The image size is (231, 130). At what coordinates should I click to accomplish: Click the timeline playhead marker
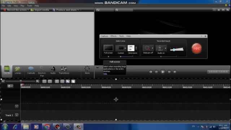(x=22, y=85)
